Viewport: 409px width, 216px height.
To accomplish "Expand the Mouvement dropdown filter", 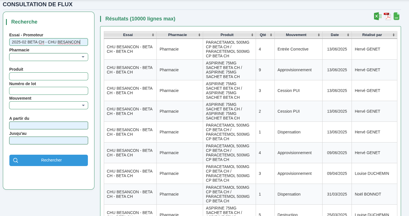I will coord(83,105).
